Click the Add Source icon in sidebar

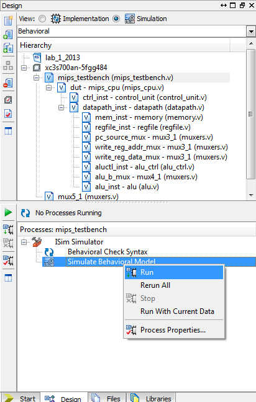8,34
